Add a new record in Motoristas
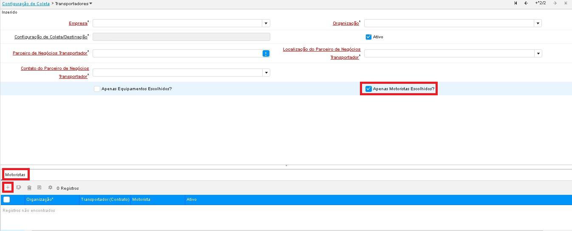Screen dimensions: 572x231 tap(8, 187)
